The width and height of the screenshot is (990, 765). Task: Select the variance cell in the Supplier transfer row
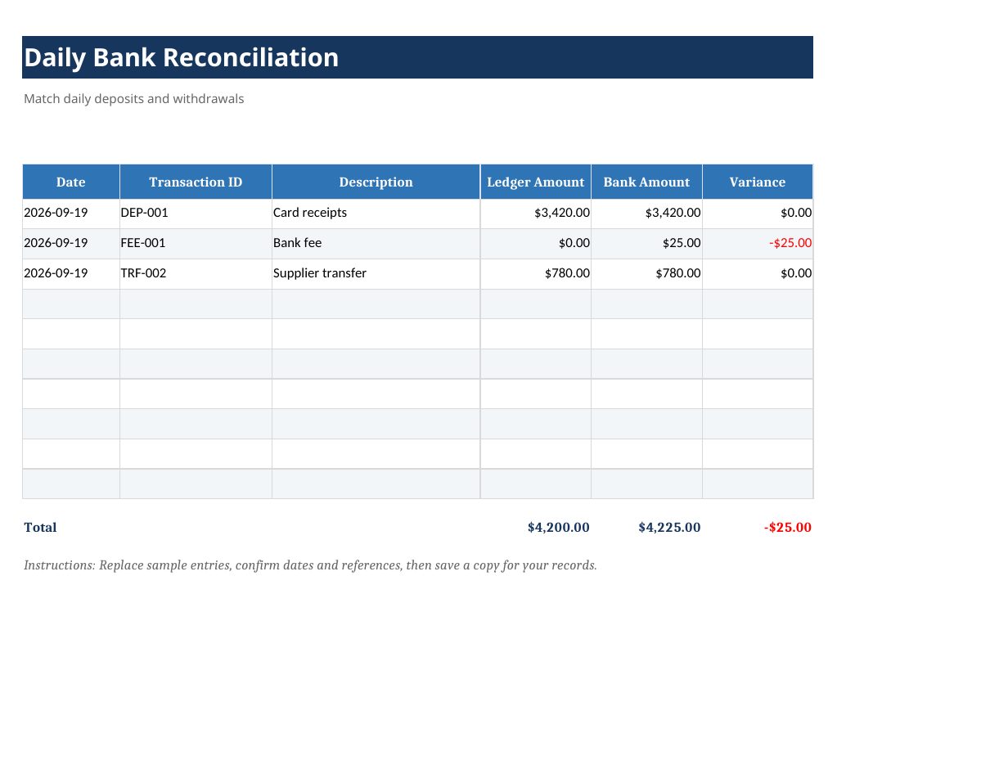click(x=758, y=273)
